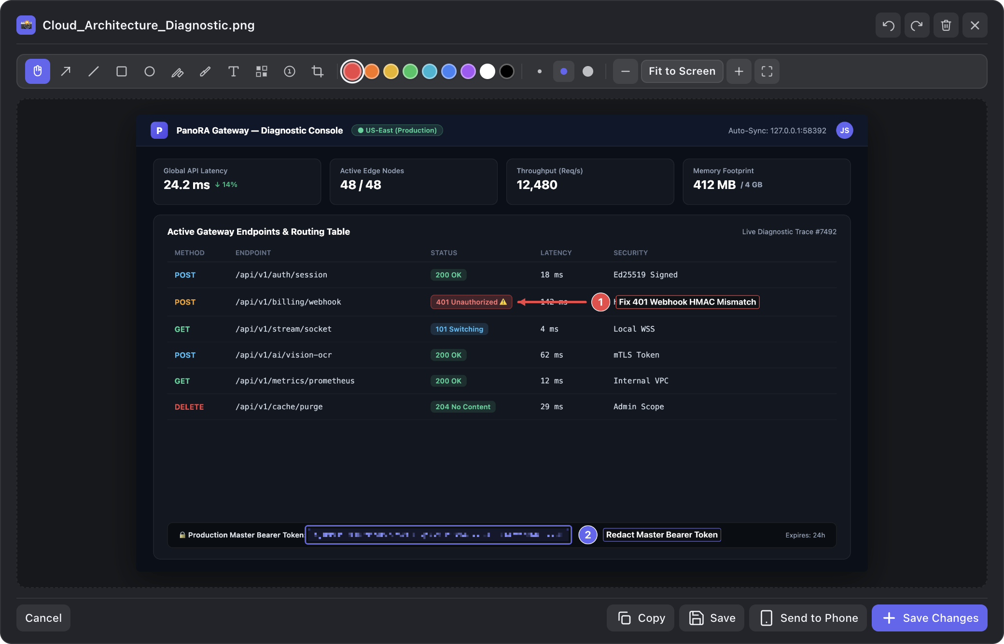Choose the ellipse shape tool
This screenshot has height=644, width=1004.
click(x=150, y=71)
